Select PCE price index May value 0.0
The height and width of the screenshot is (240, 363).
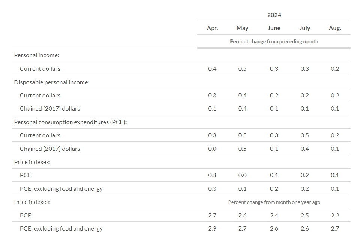point(242,175)
